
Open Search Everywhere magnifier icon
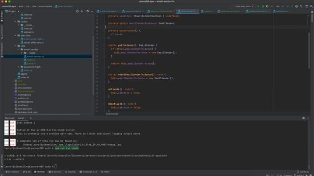point(311,6)
